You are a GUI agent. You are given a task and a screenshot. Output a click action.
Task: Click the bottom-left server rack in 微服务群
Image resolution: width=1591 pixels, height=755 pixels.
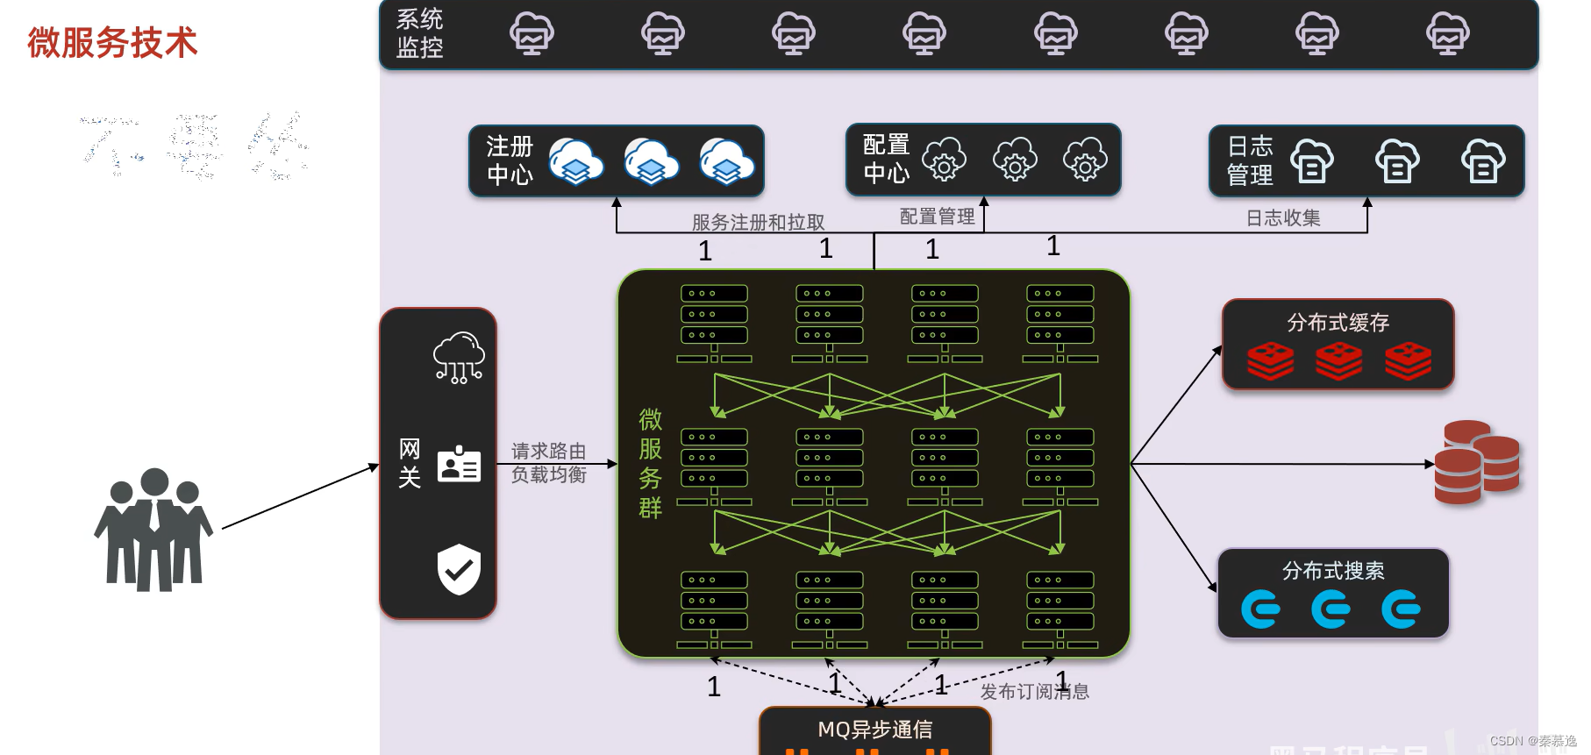714,610
